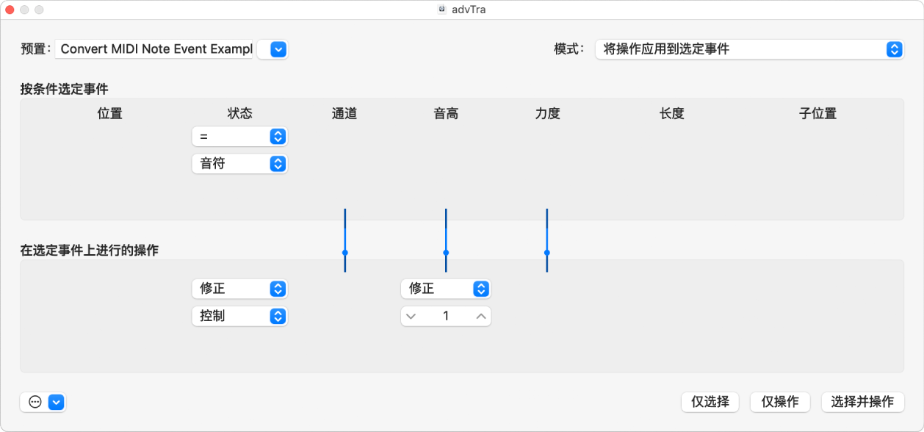The image size is (924, 432).
Task: Open the 音符 event type dropdown
Action: tap(239, 163)
